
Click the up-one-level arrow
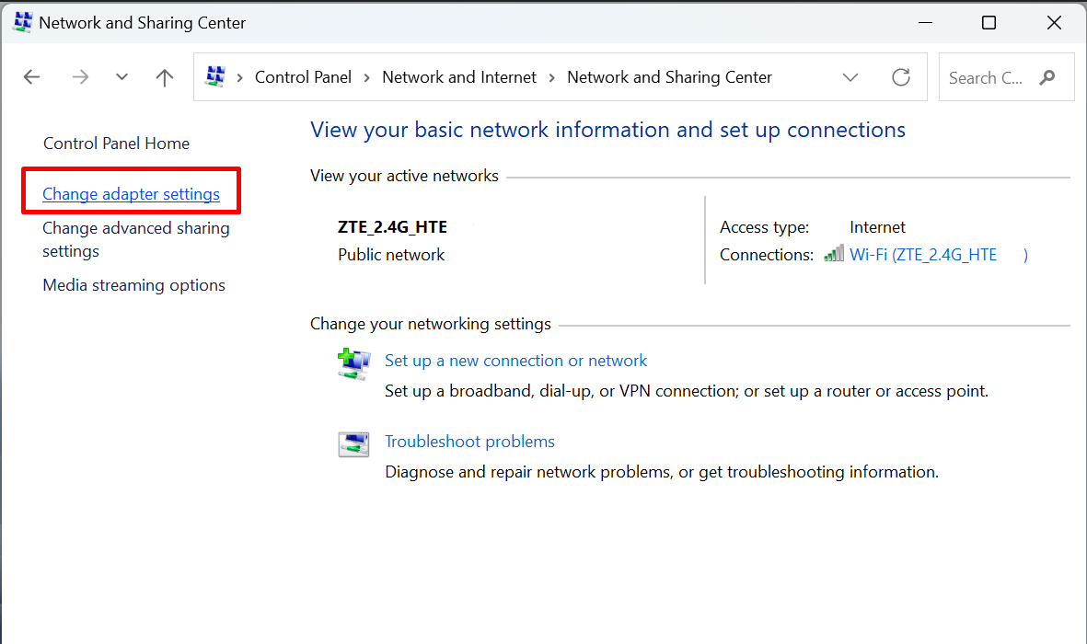point(164,76)
